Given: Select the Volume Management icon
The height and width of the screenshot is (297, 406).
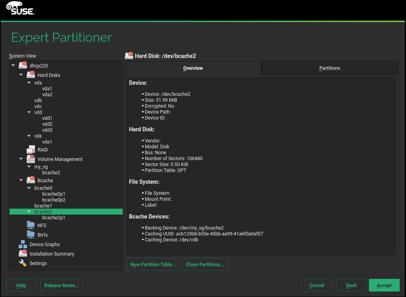Looking at the screenshot, I should pos(31,159).
